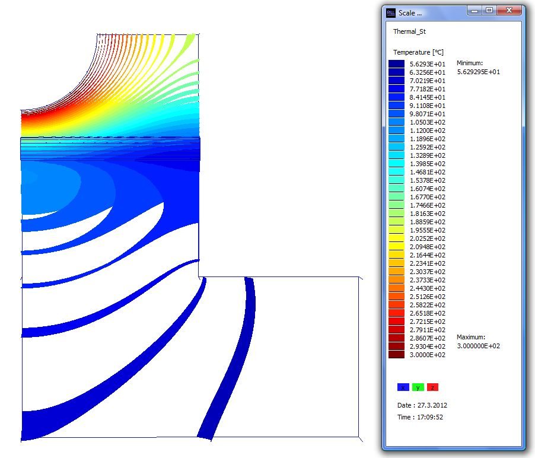Click the 2.3733E+02 orange color swatch
Screen dimensions: 535x458
tap(396, 280)
